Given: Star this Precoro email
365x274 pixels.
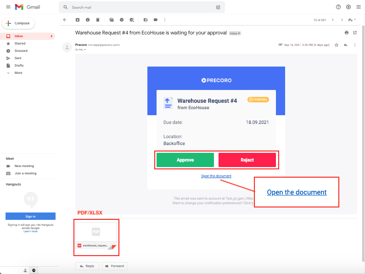Looking at the screenshot, I should (337, 45).
